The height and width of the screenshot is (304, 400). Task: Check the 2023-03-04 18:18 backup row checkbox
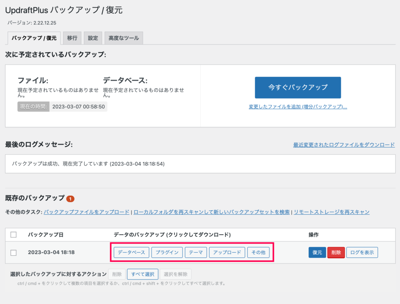14,253
